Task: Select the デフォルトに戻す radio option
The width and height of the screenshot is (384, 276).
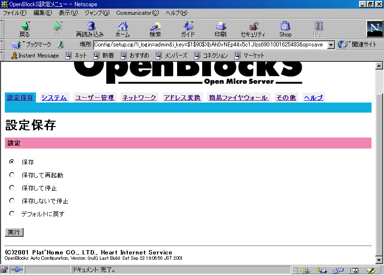Action: pyautogui.click(x=12, y=214)
